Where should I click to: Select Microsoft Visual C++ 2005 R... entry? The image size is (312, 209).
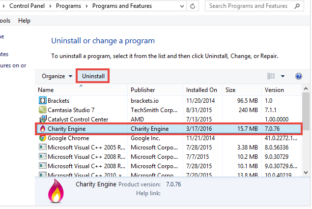[x=86, y=148]
